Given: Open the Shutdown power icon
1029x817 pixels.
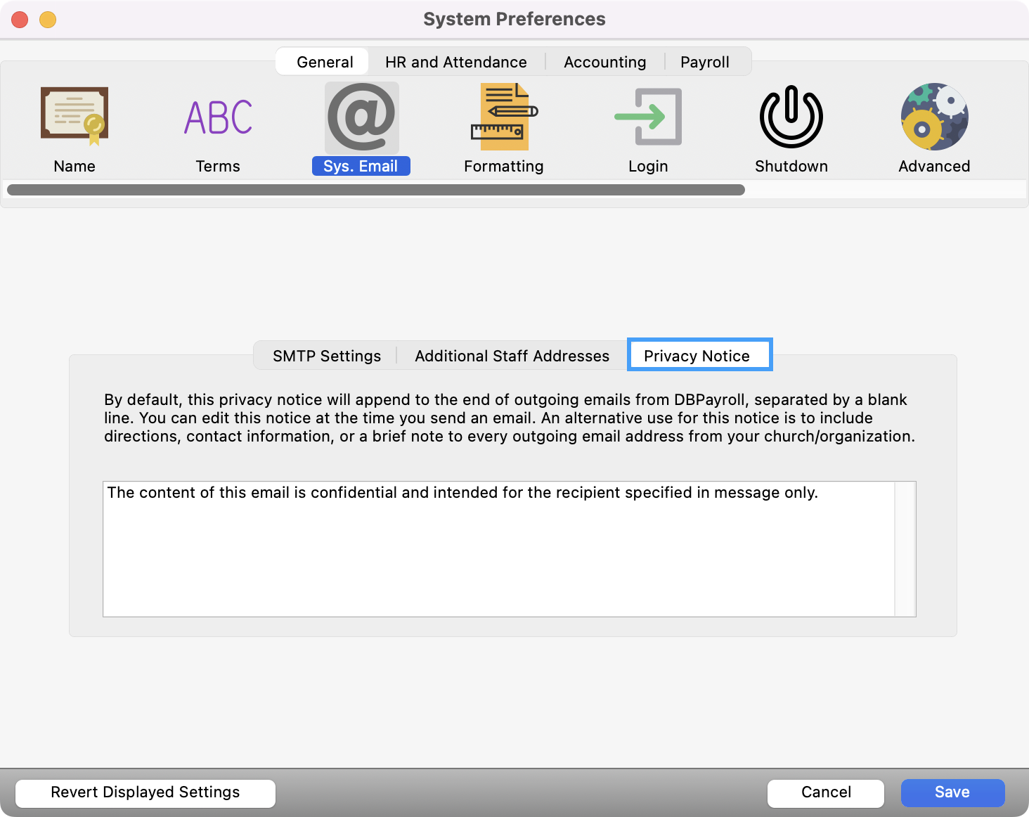Looking at the screenshot, I should 791,117.
